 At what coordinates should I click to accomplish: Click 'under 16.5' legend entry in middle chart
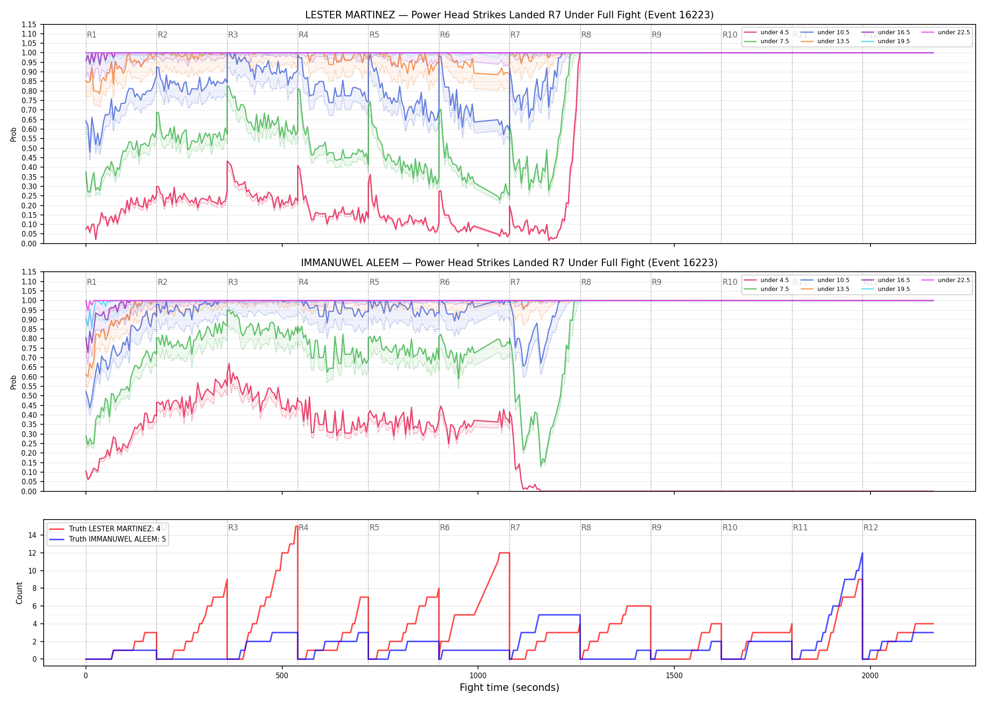pos(886,280)
